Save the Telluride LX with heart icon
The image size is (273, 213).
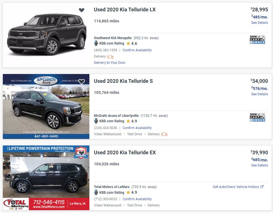coord(81,10)
